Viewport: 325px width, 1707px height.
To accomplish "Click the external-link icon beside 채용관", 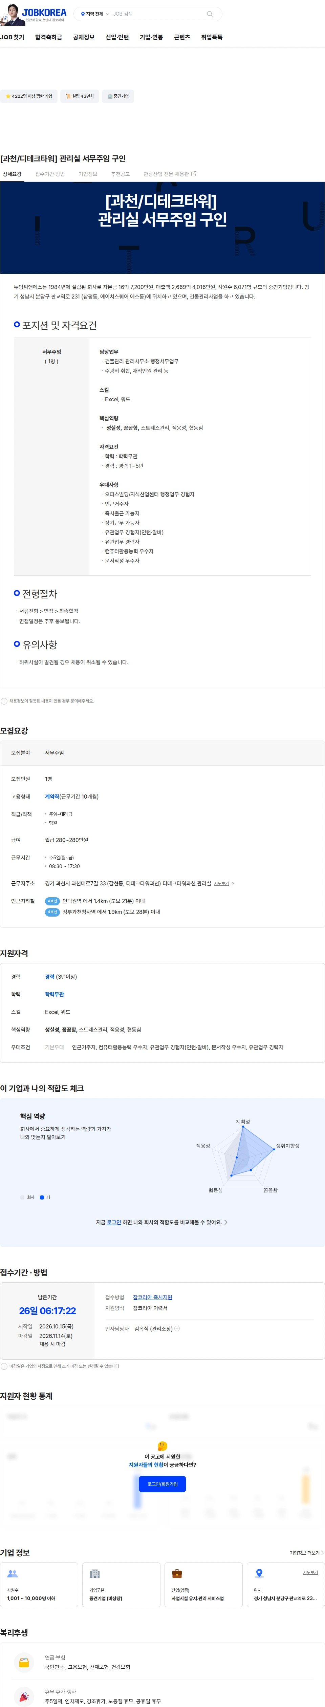I will (194, 174).
